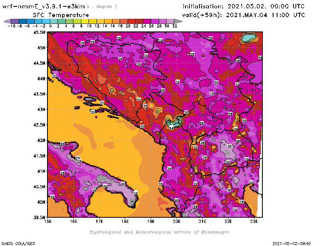Click the '16E' longitude label
This screenshot has width=319, height=246.
[x=74, y=221]
